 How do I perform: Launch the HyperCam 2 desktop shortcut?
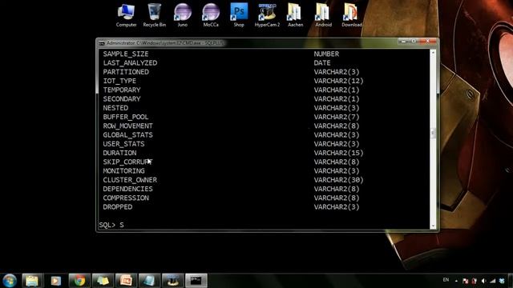point(267,15)
